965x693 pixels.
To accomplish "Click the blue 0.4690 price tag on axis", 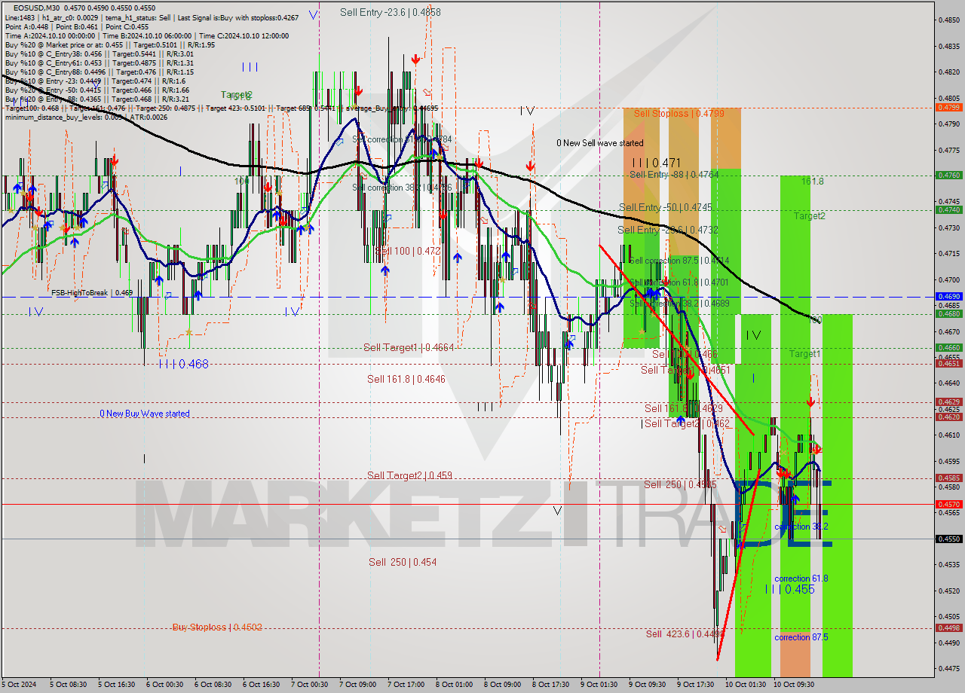I will [x=948, y=297].
